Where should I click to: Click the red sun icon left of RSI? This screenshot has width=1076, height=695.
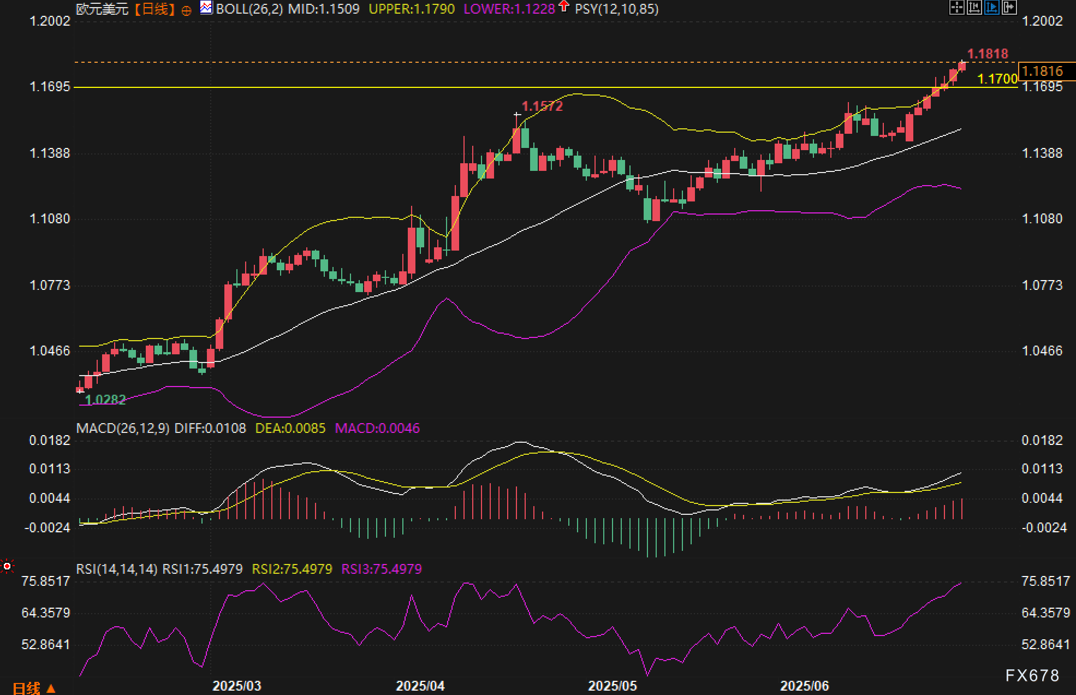point(7,566)
